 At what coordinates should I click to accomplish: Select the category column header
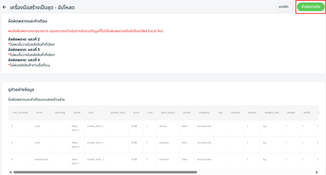(x=204, y=113)
